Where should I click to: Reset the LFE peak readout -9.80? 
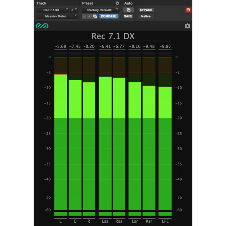tap(165, 46)
